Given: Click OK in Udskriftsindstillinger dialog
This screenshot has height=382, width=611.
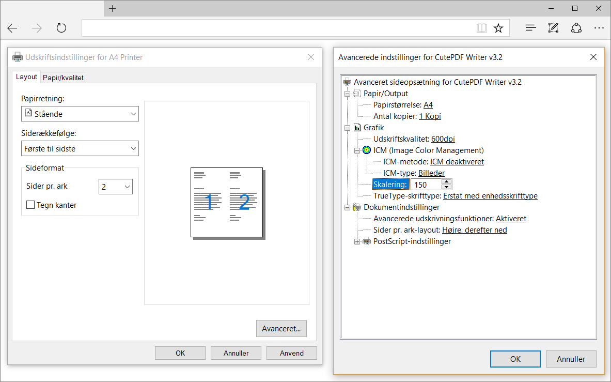Looking at the screenshot, I should 180,353.
